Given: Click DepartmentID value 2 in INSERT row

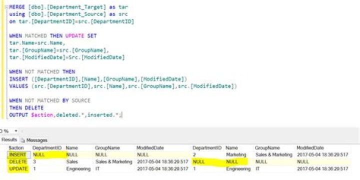Looking at the screenshot, I should pos(194,154).
